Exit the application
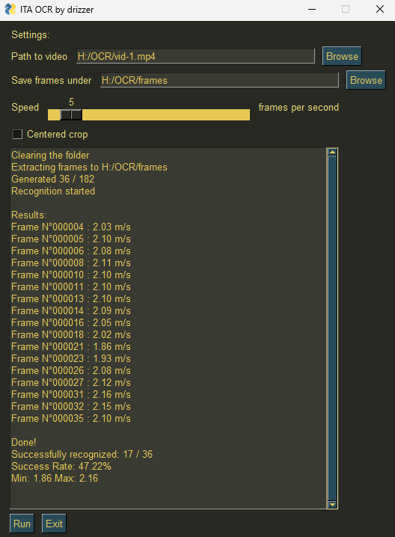395x537 pixels. [54, 524]
